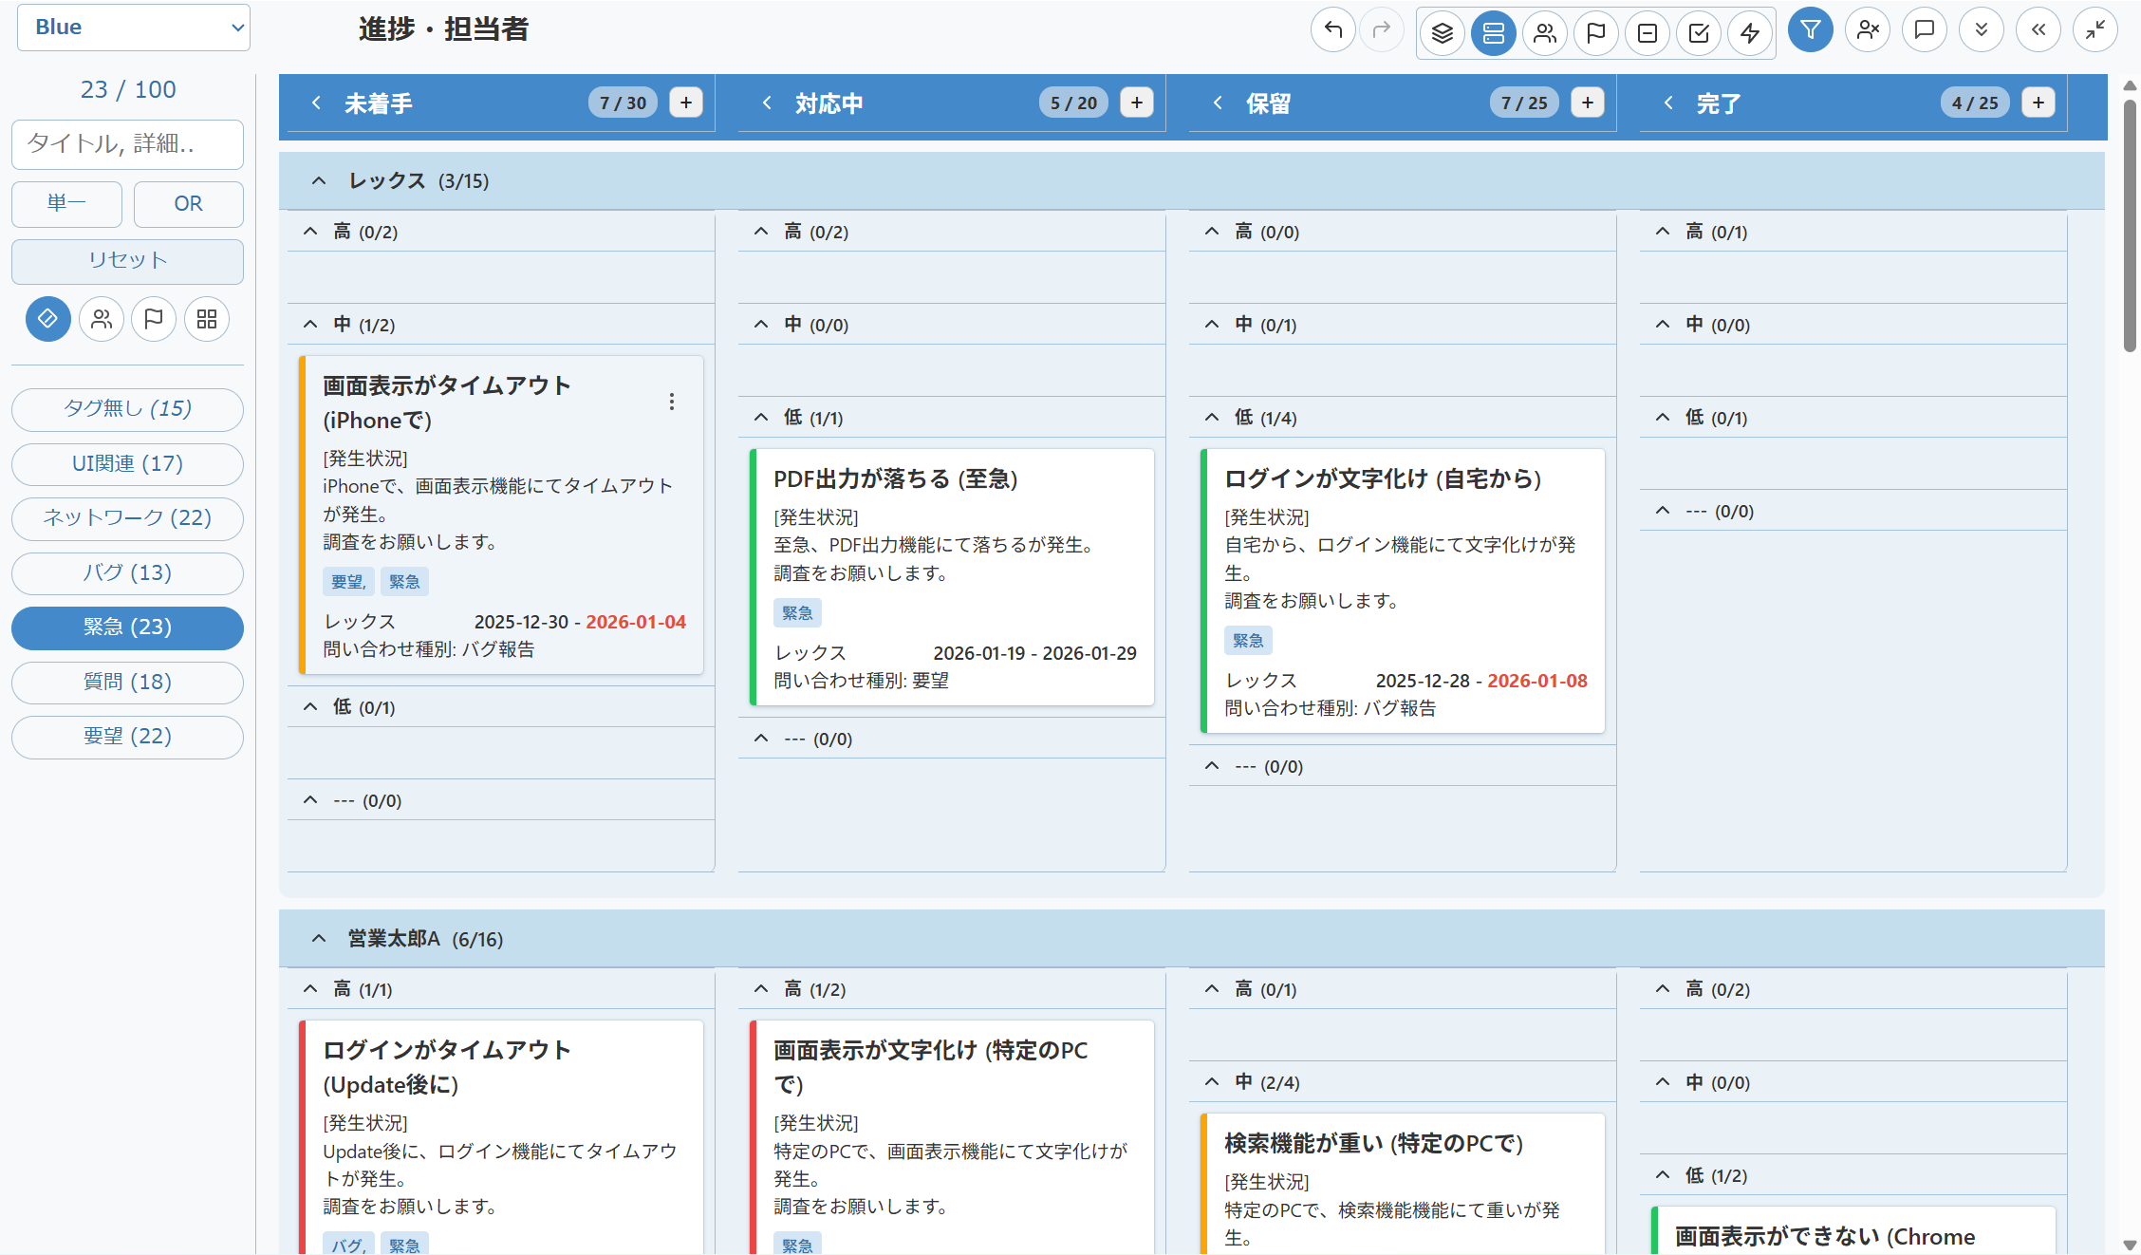The image size is (2141, 1255).
Task: Click the lightning bolt icon
Action: click(1749, 33)
